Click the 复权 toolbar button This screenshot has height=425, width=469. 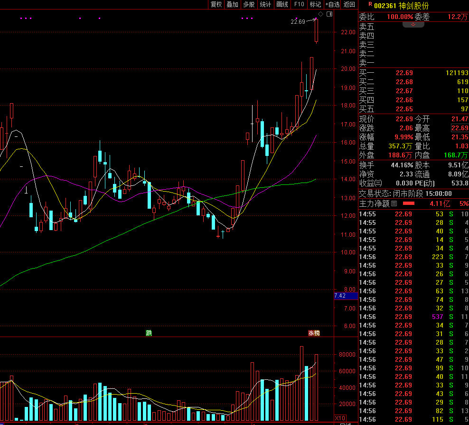click(216, 4)
